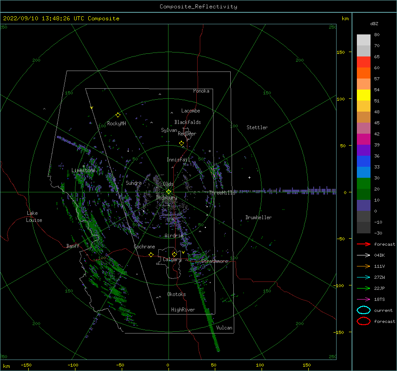Click the bright red 60-65 dBZ swatch
397x371 pixels.
point(363,62)
